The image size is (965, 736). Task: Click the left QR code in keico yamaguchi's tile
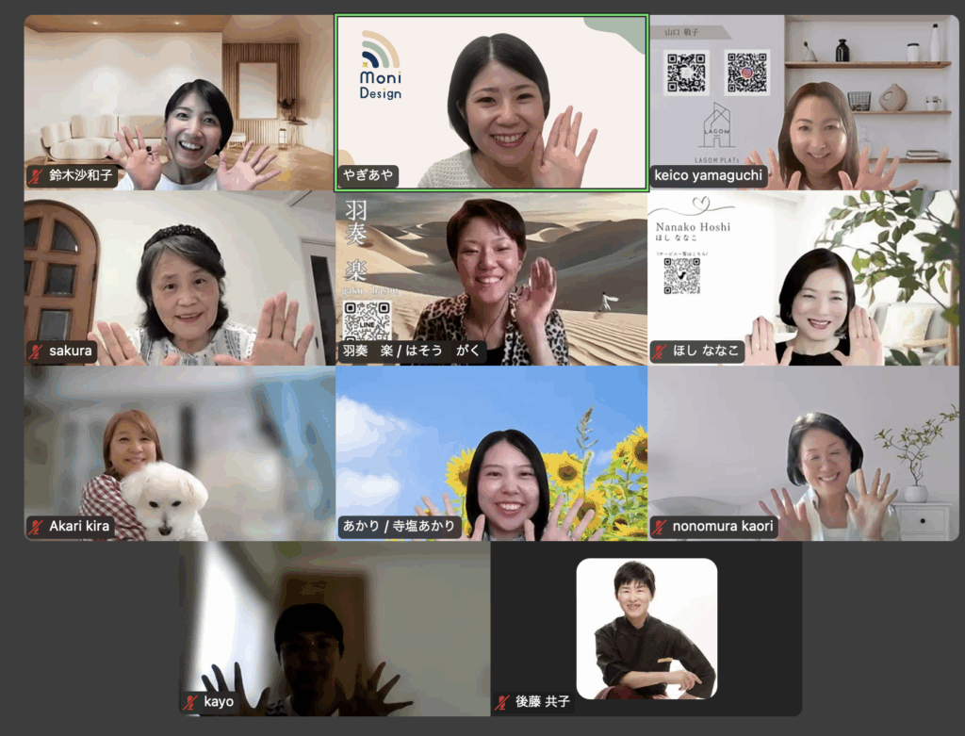point(686,73)
